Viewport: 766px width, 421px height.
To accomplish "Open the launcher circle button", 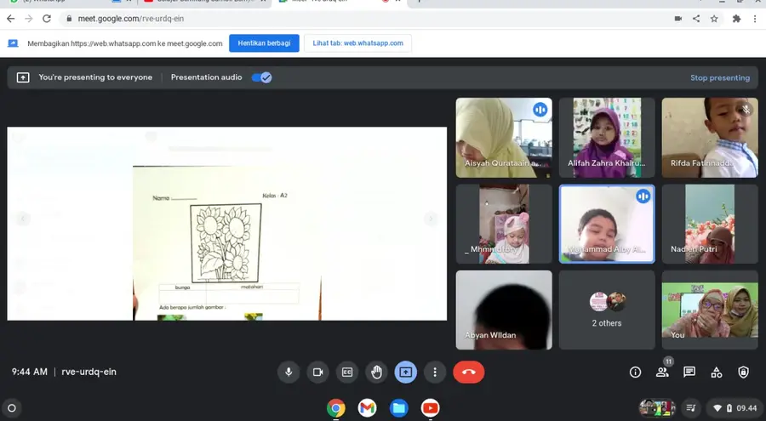I will click(x=12, y=407).
